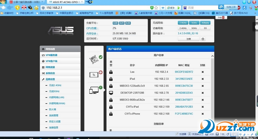Click the green play arrow beside IE9
The height and width of the screenshot is (139, 258).
pyautogui.click(x=179, y=8)
